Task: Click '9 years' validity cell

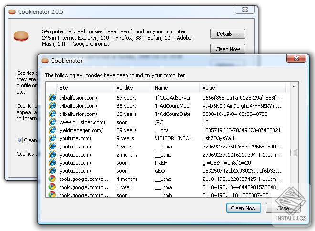Action: coord(125,138)
